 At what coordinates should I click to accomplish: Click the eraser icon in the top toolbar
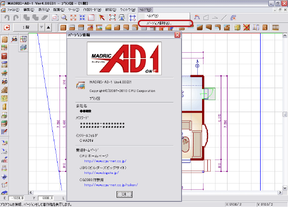[x=45, y=18]
